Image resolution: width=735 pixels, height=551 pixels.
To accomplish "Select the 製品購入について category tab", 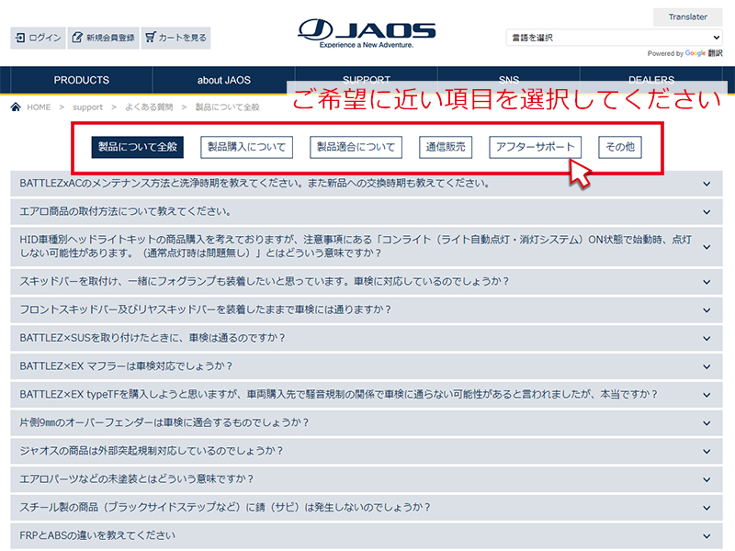I will [246, 147].
